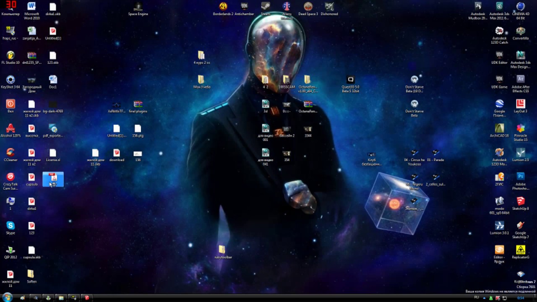Open the modo 601 64bit shortcut

point(499,205)
